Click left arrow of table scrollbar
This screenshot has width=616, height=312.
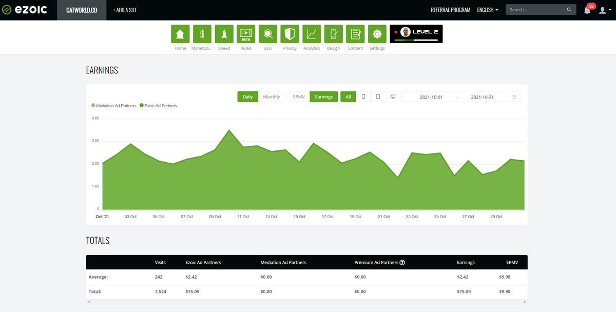(x=89, y=301)
